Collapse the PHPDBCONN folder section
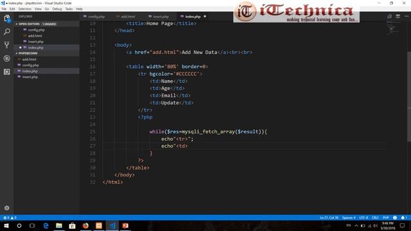The width and height of the screenshot is (411, 231). point(28,53)
